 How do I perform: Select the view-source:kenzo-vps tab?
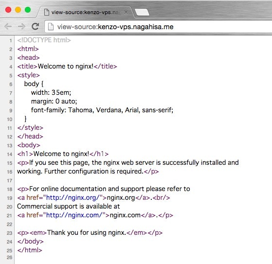point(85,12)
